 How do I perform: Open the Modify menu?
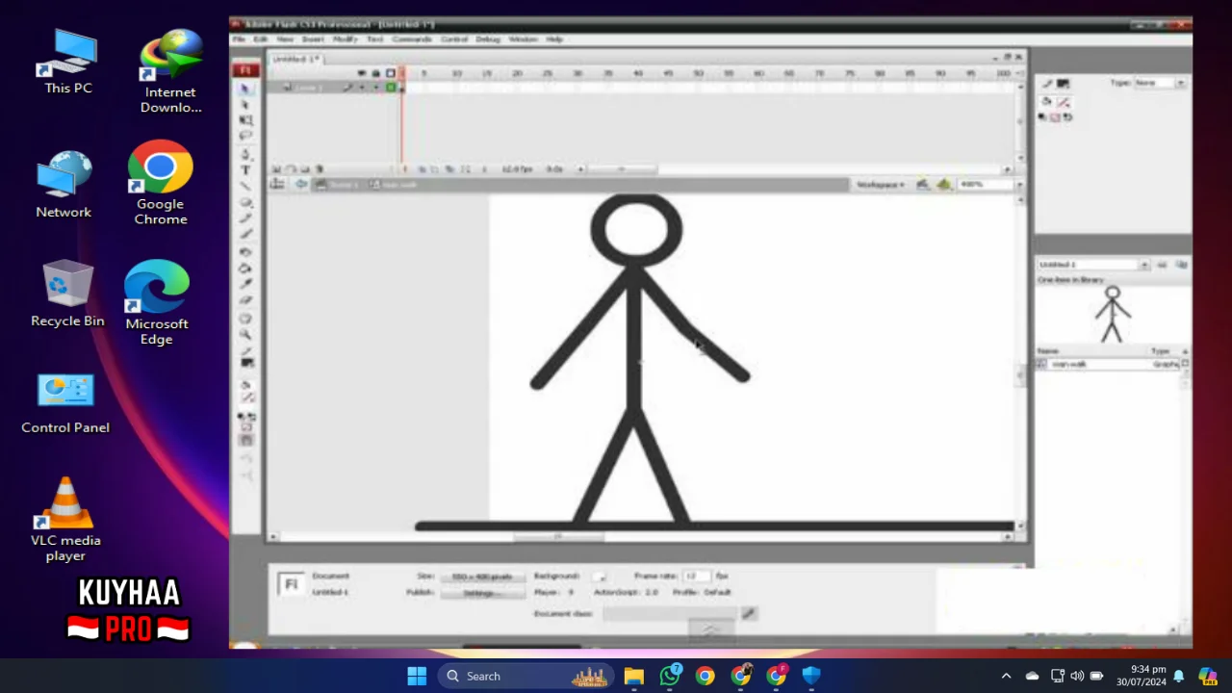tap(345, 39)
